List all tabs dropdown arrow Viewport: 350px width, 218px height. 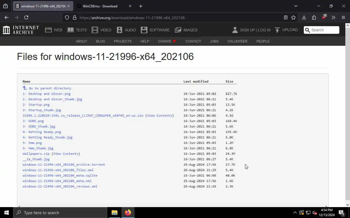click(296, 6)
